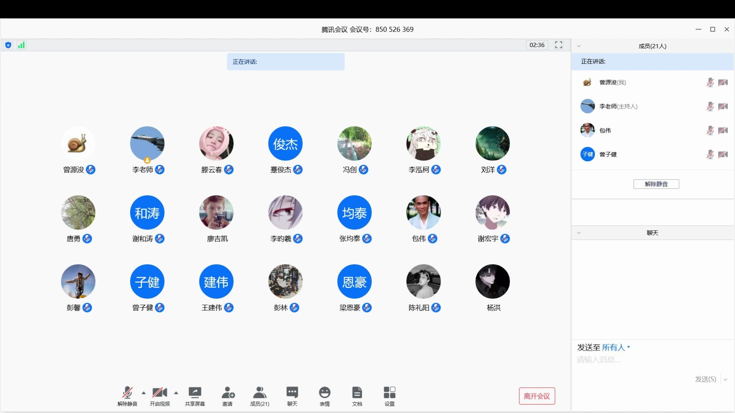
Task: Click the 发送(S) send button
Action: (705, 379)
